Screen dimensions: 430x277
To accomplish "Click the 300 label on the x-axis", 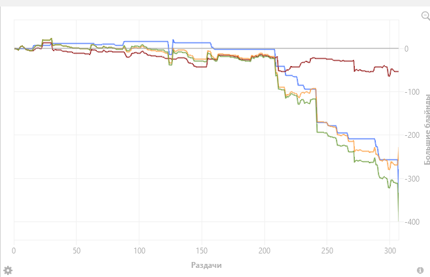I will click(389, 250).
